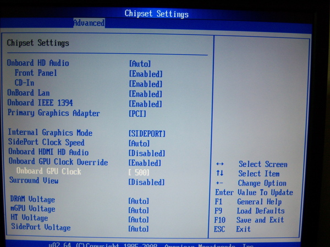The height and width of the screenshot is (247, 330).
Task: Open mGPU Voltage [Auto] value
Action: pyautogui.click(x=139, y=210)
